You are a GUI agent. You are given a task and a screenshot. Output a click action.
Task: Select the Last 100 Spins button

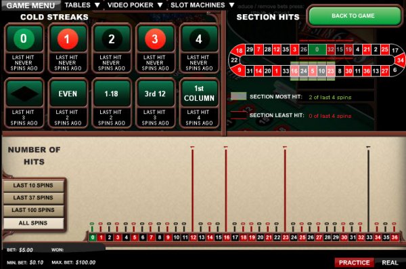pyautogui.click(x=33, y=210)
